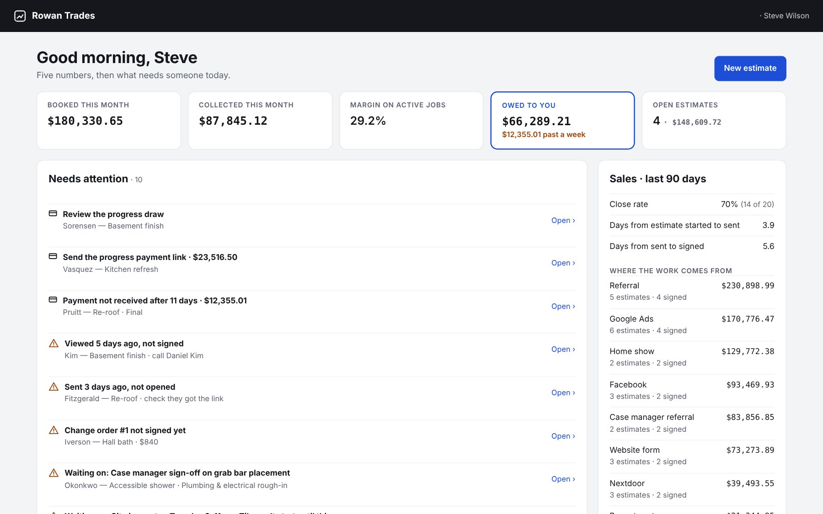Screen dimensions: 823x514
Task: Open the Okonkwo accessible shower item
Action: click(563, 479)
